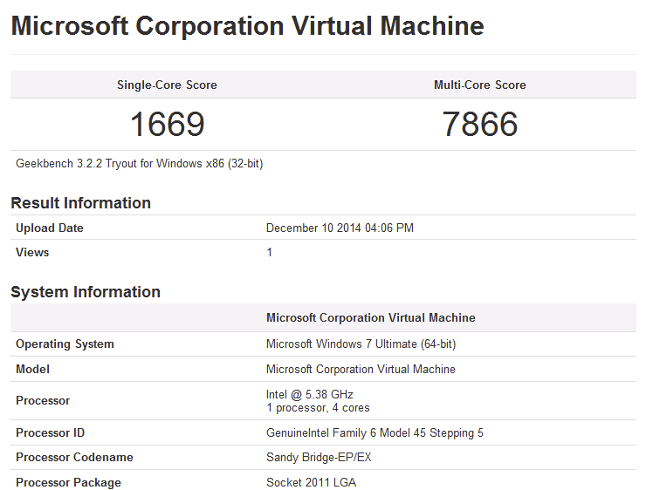This screenshot has width=653, height=490.
Task: Select the single-core score value 1669
Action: [167, 124]
